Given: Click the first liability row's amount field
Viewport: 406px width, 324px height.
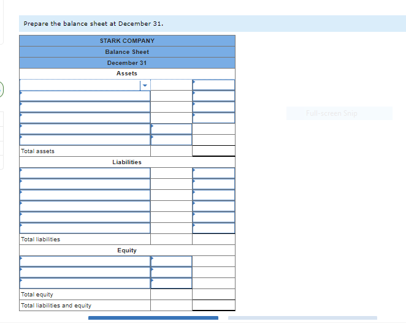Looking at the screenshot, I should pyautogui.click(x=213, y=173).
